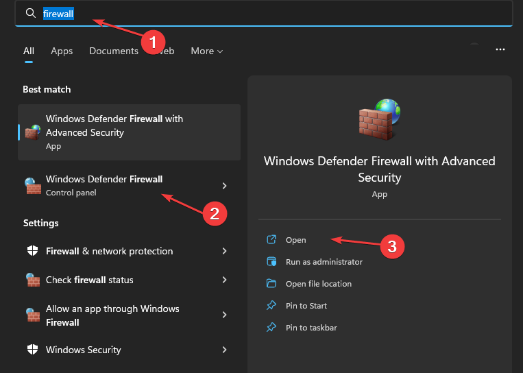Screen dimensions: 523x373
Task: Switch to the Apps tab
Action: (62, 51)
